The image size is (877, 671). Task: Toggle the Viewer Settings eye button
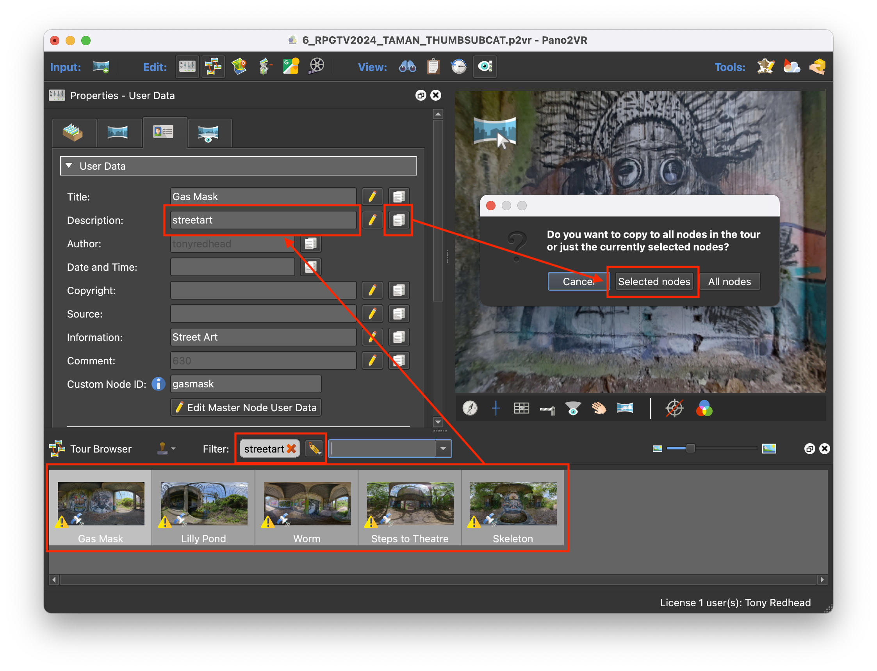(x=485, y=67)
